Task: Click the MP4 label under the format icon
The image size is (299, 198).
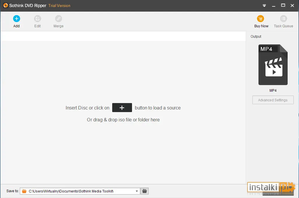Action: click(273, 91)
